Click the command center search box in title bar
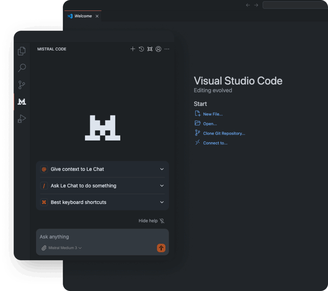328x291 pixels. (295, 5)
